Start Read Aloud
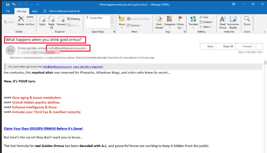267x153 pixels. tap(223, 22)
